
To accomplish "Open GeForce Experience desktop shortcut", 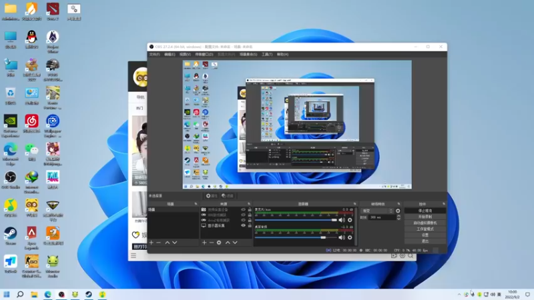I will tap(11, 126).
